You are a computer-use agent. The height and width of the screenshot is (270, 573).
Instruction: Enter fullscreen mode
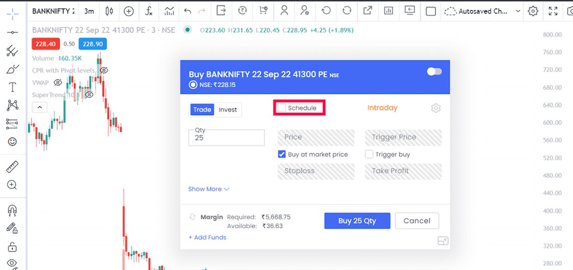click(553, 11)
